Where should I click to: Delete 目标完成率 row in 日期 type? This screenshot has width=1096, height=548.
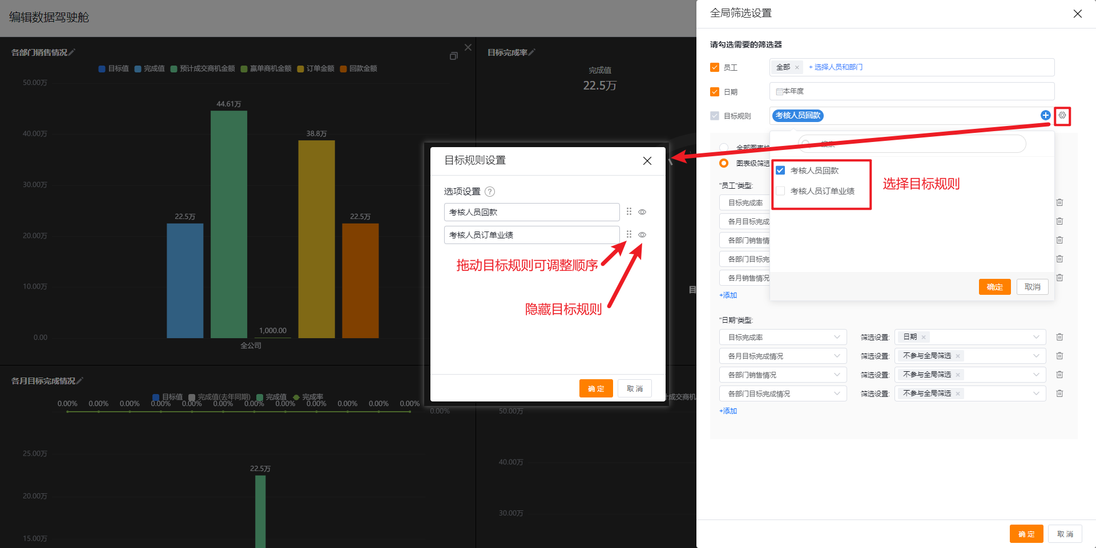click(x=1059, y=337)
